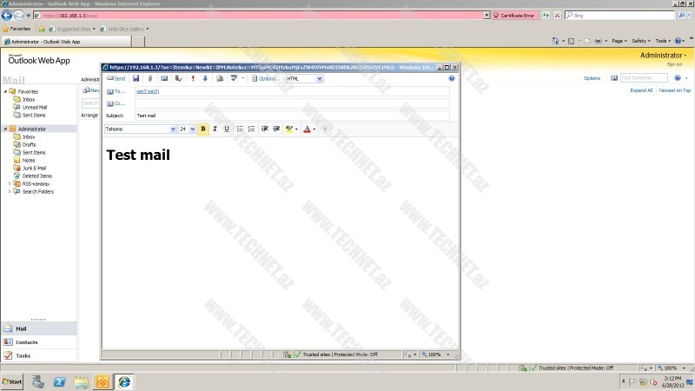Set high importance with red exclamation icon
The width and height of the screenshot is (695, 391).
click(x=192, y=78)
